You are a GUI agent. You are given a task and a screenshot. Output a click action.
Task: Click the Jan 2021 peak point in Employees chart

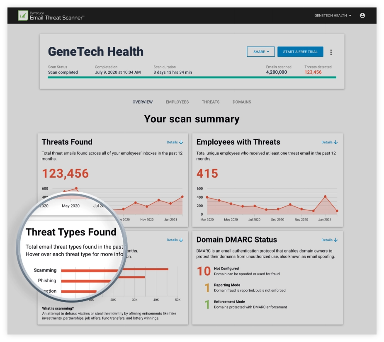click(x=325, y=196)
